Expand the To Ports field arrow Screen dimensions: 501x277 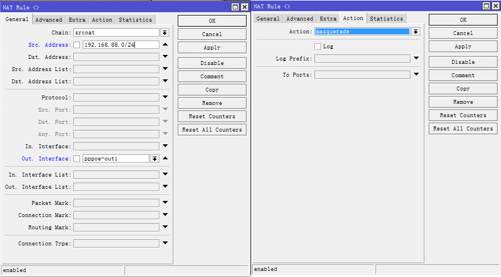416,74
